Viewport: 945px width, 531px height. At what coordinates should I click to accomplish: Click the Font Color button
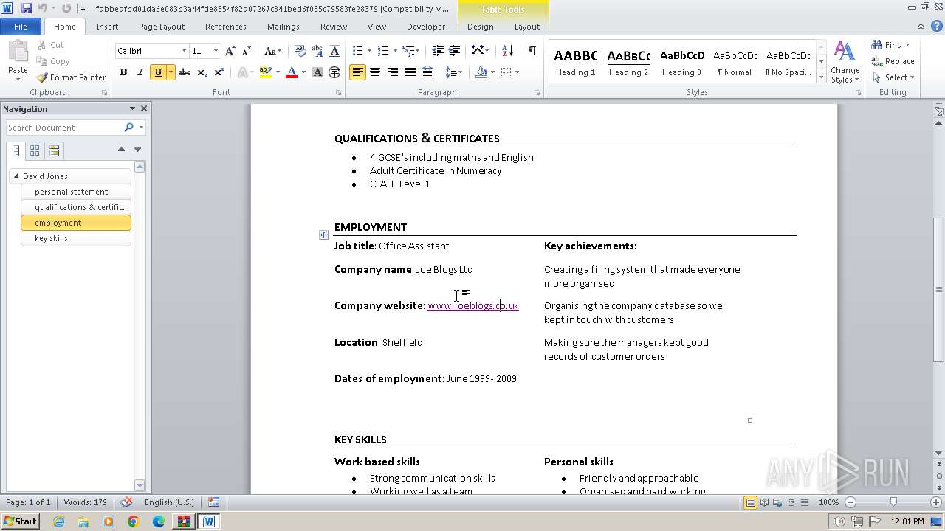(292, 72)
